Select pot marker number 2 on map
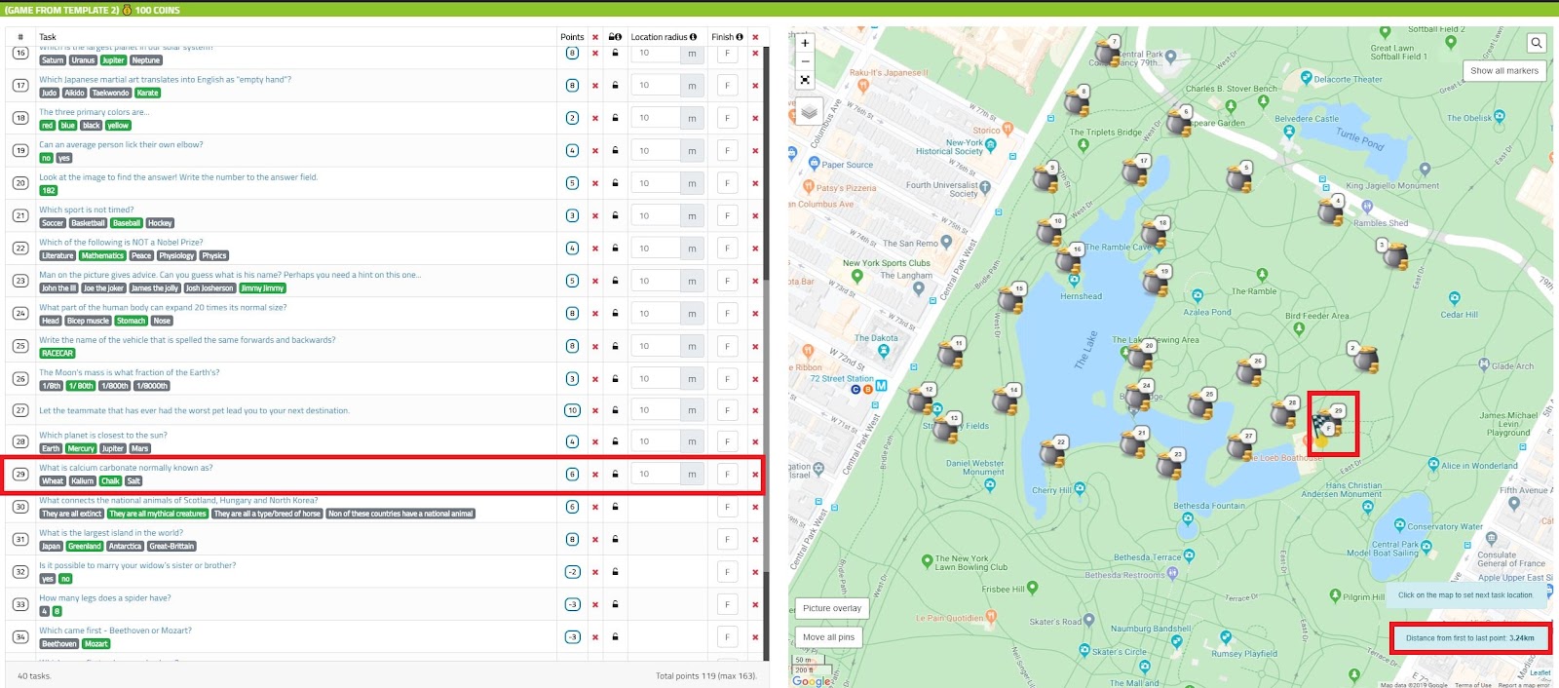Image resolution: width=1559 pixels, height=688 pixels. (1365, 358)
